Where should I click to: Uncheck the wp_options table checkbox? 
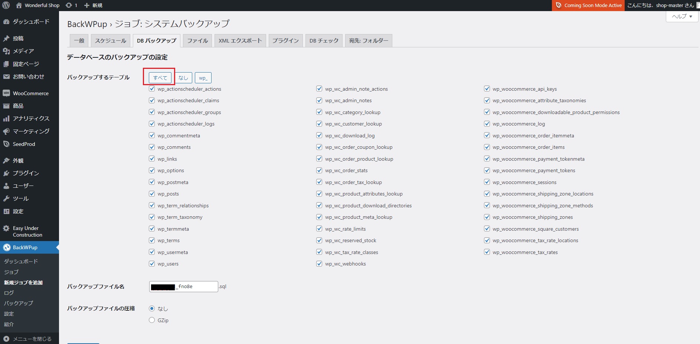(x=152, y=170)
